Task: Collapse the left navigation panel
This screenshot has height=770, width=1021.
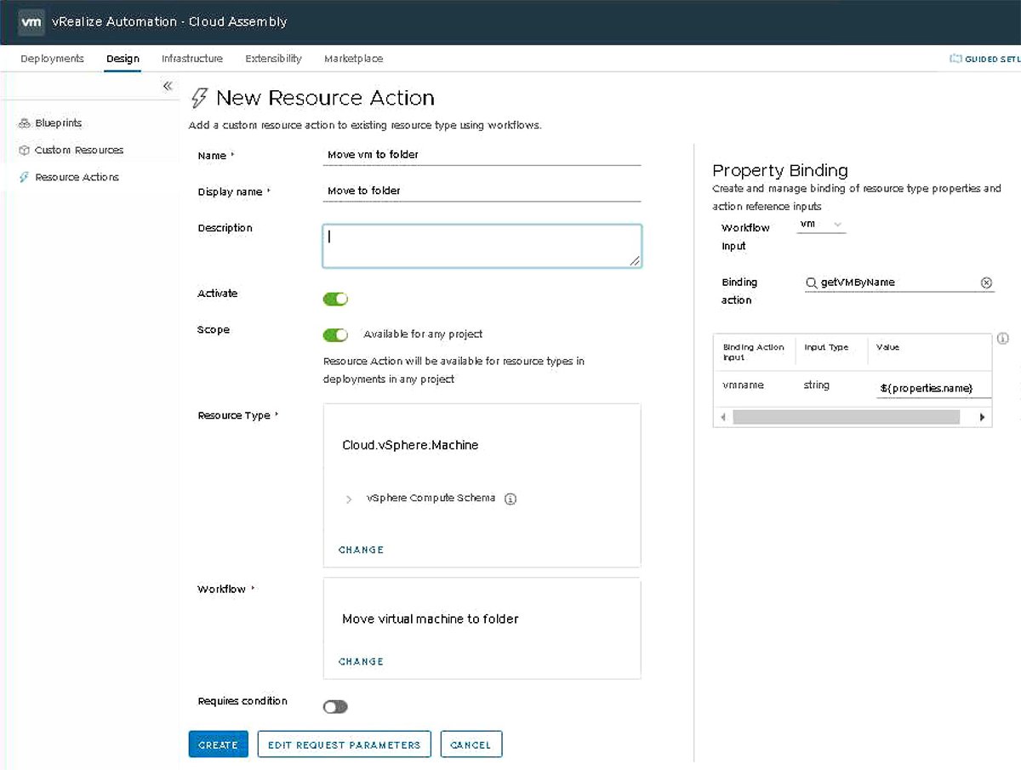Action: [168, 86]
